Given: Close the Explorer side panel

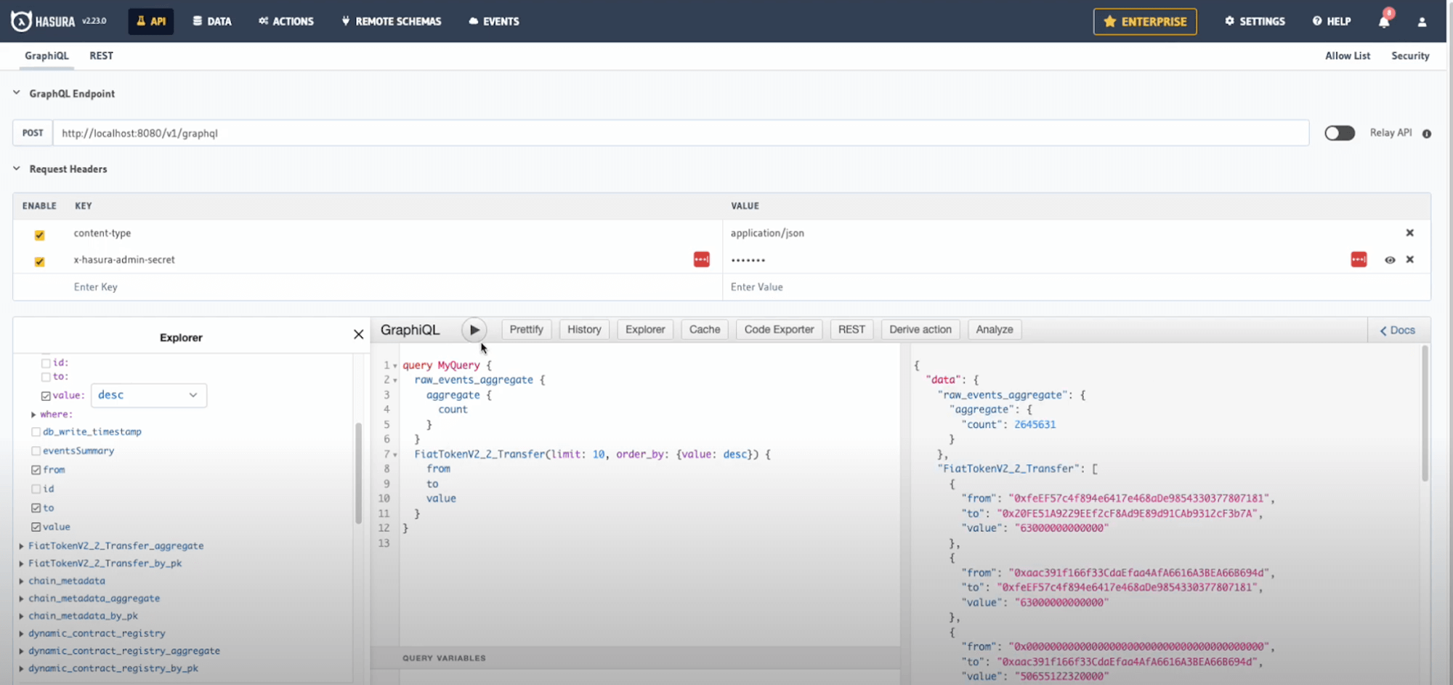Looking at the screenshot, I should 358,334.
